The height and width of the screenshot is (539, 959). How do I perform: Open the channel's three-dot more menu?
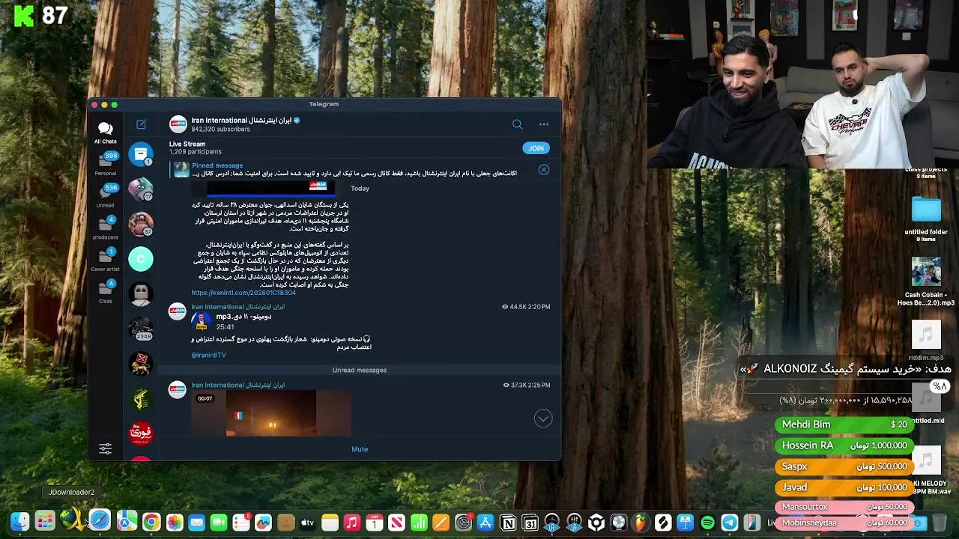544,124
